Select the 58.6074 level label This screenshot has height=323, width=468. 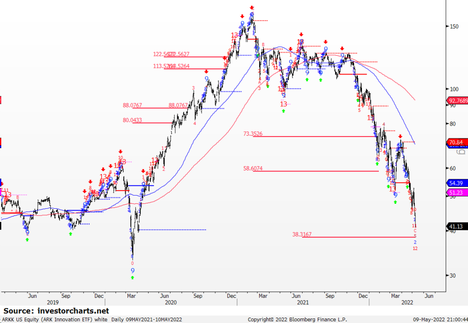[253, 169]
